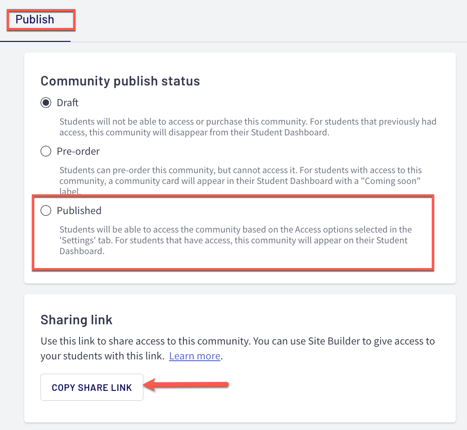Click the Sharing link heading
The height and width of the screenshot is (430, 467).
coord(76,320)
